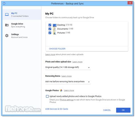Click the Pictures folder icon in the list

55,33
